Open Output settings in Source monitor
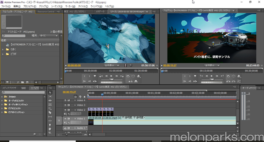This screenshot has width=264, height=142. [138, 76]
